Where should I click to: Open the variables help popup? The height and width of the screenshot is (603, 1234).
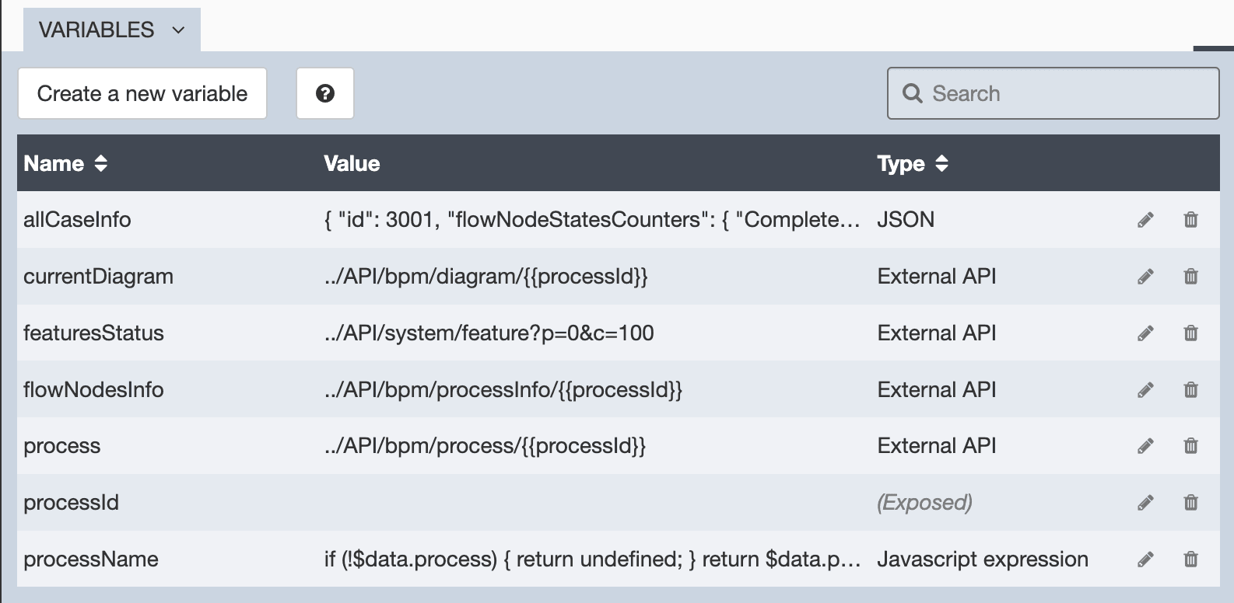324,92
